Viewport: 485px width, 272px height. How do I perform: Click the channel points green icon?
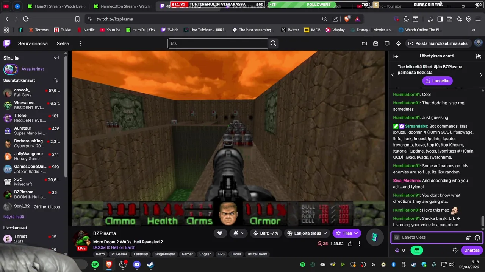(x=416, y=250)
